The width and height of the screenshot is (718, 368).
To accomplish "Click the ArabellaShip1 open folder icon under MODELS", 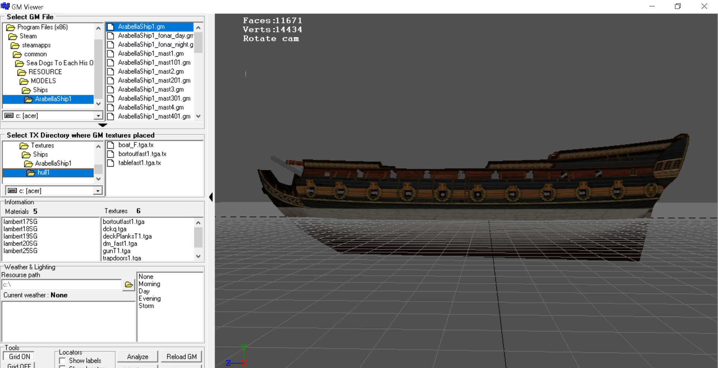I will click(x=28, y=99).
